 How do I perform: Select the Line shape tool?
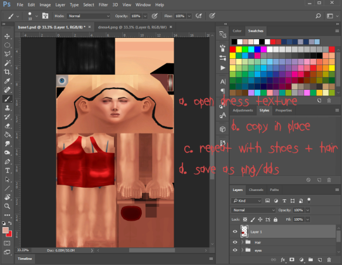7,188
